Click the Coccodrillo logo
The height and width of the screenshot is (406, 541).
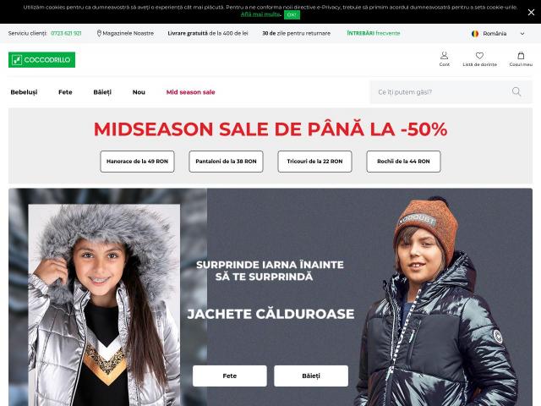pos(41,60)
